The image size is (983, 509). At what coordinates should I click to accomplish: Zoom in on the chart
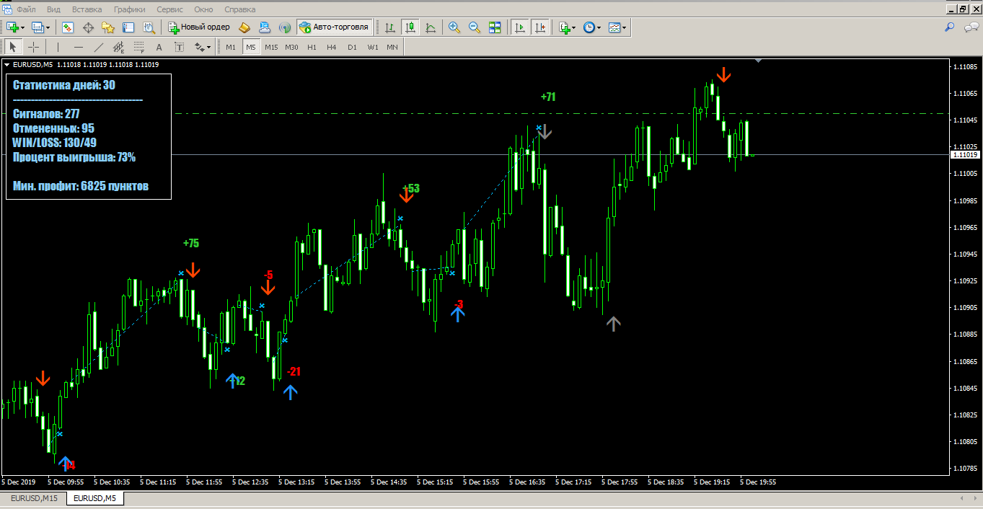click(x=454, y=27)
